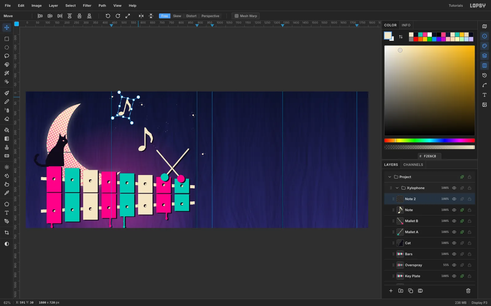Switch to the Channels tab
The image size is (491, 306).
[413, 165]
